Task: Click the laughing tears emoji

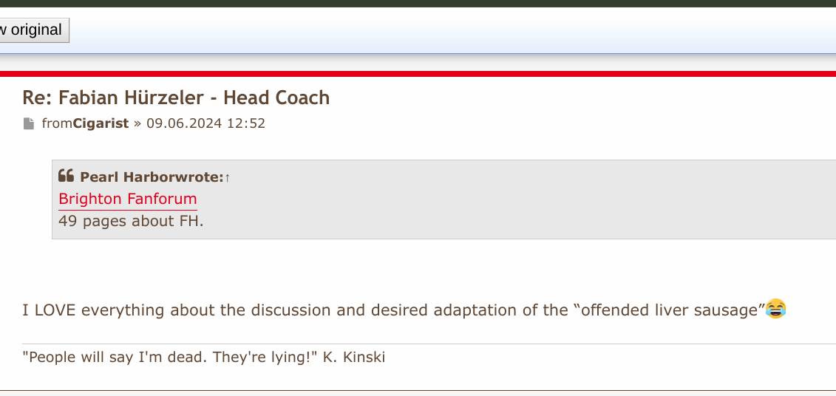Action: point(775,309)
